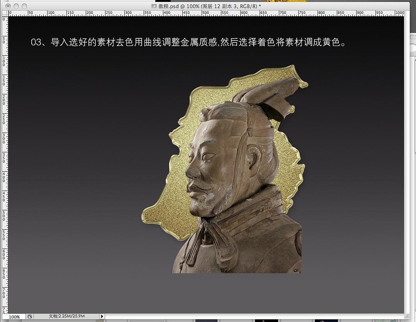The image size is (416, 322).
Task: Close the 教程.psd document window
Action: click(8, 6)
